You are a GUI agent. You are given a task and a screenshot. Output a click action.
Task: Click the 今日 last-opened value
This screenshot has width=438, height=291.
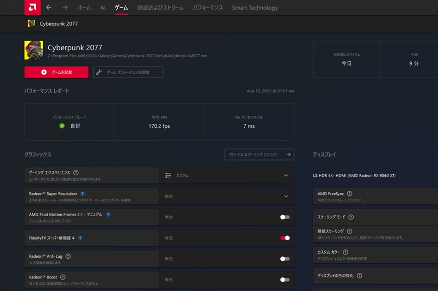(347, 63)
